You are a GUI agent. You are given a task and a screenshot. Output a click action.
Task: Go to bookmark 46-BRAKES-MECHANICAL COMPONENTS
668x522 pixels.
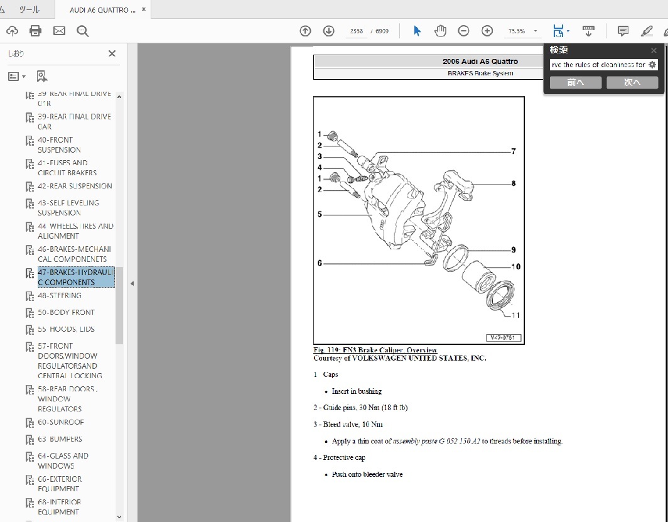pos(74,254)
